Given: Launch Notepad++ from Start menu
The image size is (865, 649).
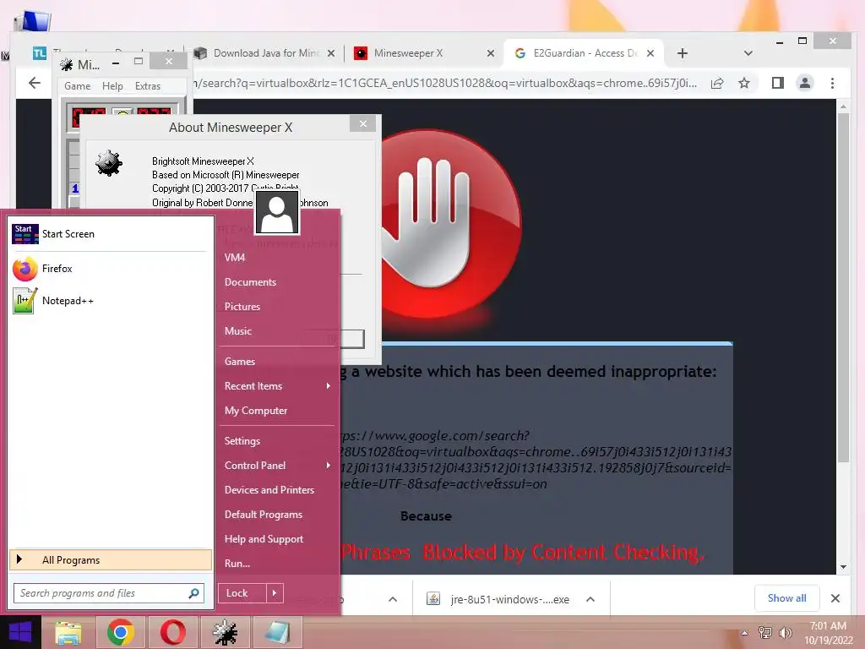Looking at the screenshot, I should (24, 301).
